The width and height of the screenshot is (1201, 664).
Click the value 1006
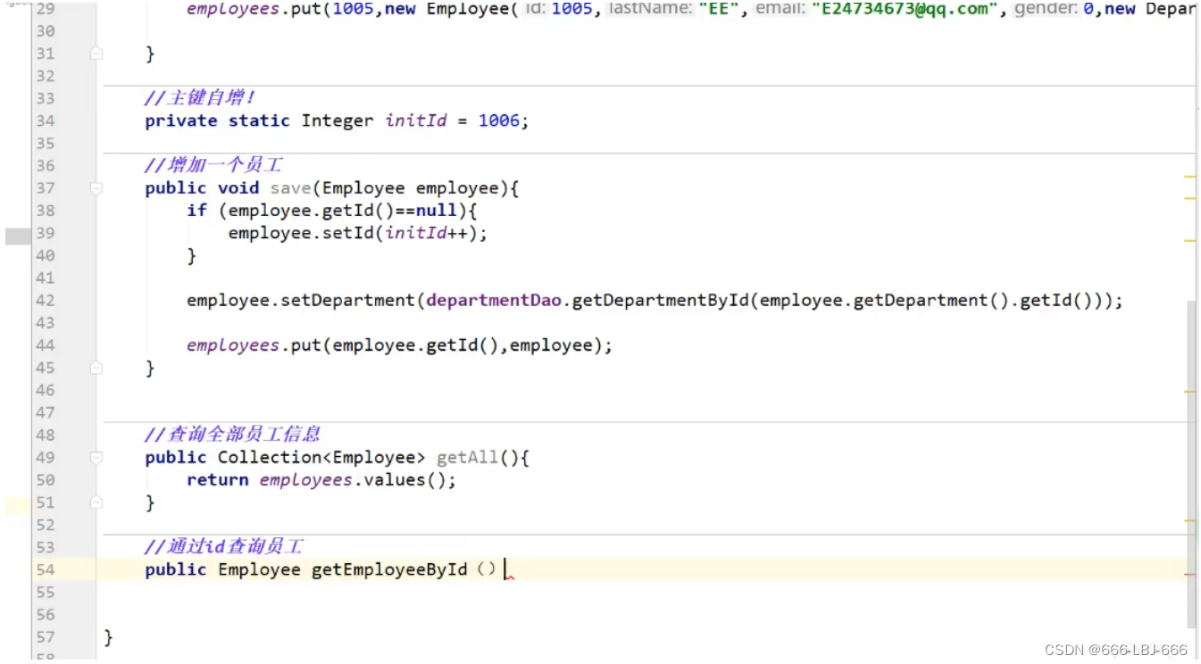(499, 120)
